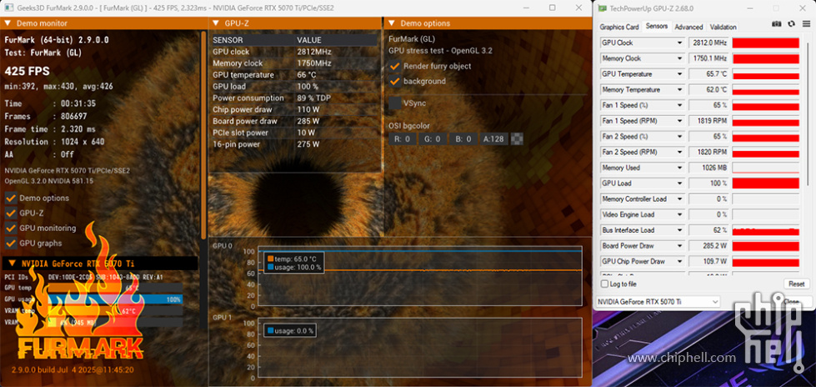Uncheck the GPU graphs option
This screenshot has width=816, height=387.
(x=11, y=243)
